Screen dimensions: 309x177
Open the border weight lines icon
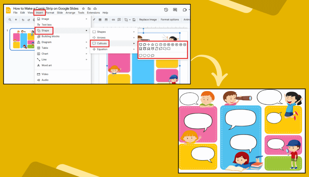coord(100,20)
